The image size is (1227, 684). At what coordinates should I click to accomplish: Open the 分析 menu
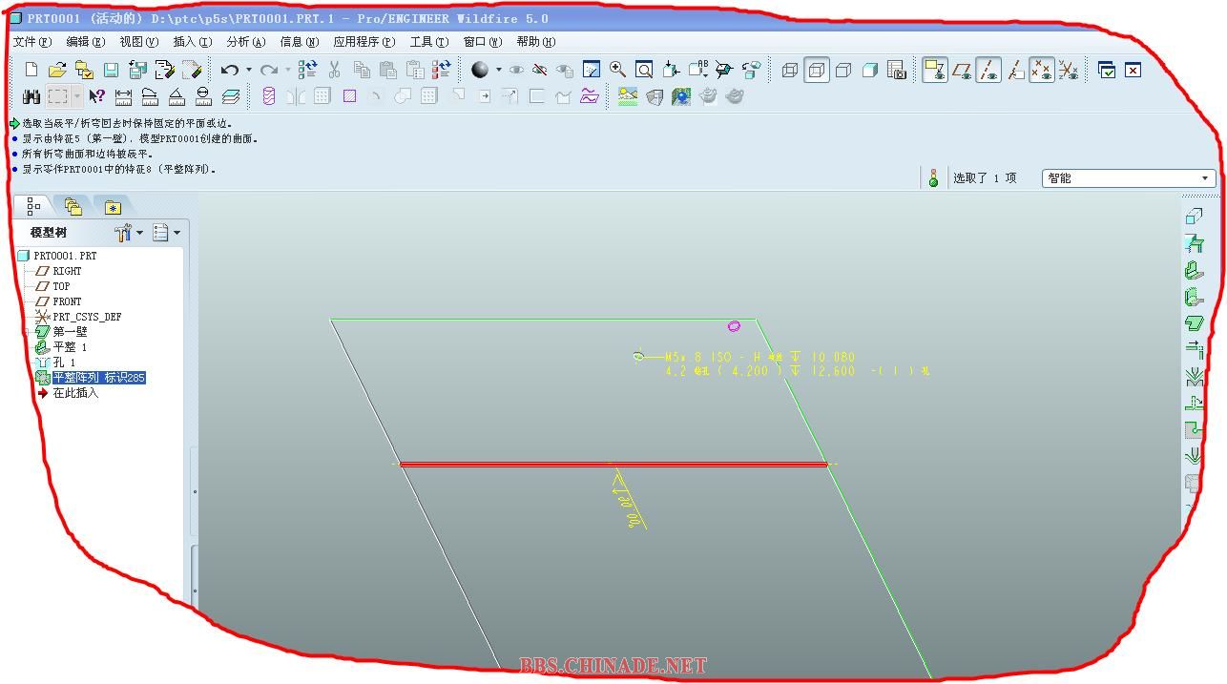click(x=245, y=42)
